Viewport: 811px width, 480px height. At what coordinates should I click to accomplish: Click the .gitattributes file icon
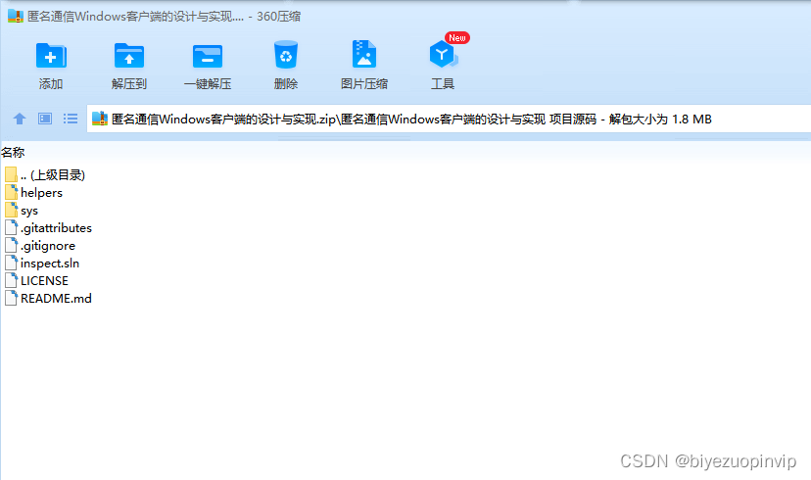click(x=12, y=227)
